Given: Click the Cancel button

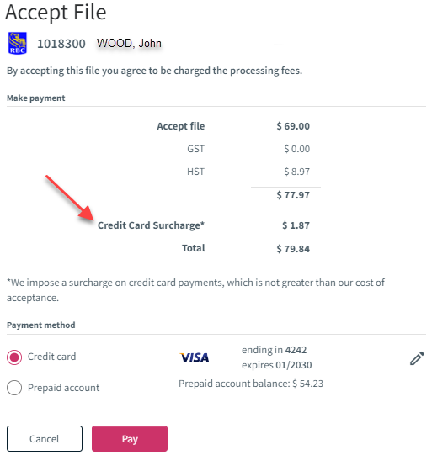Looking at the screenshot, I should coord(45,438).
